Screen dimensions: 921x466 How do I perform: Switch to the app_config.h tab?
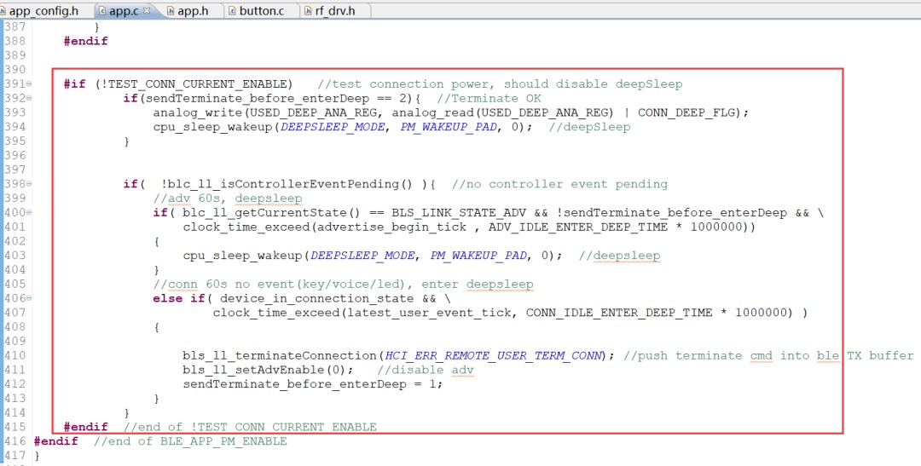pos(43,11)
